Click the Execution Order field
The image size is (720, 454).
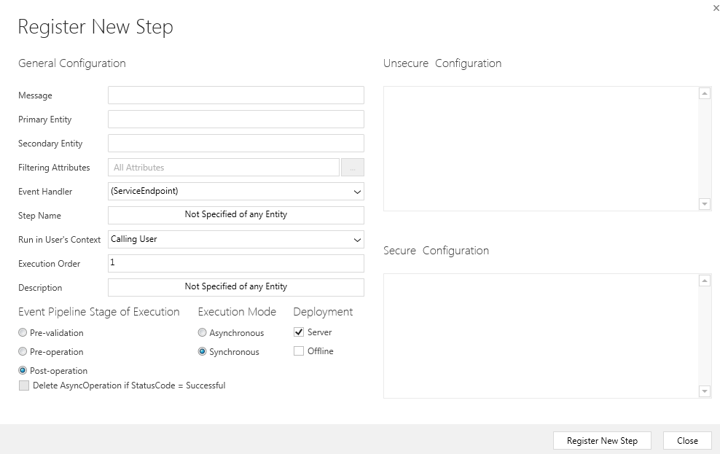pos(235,263)
